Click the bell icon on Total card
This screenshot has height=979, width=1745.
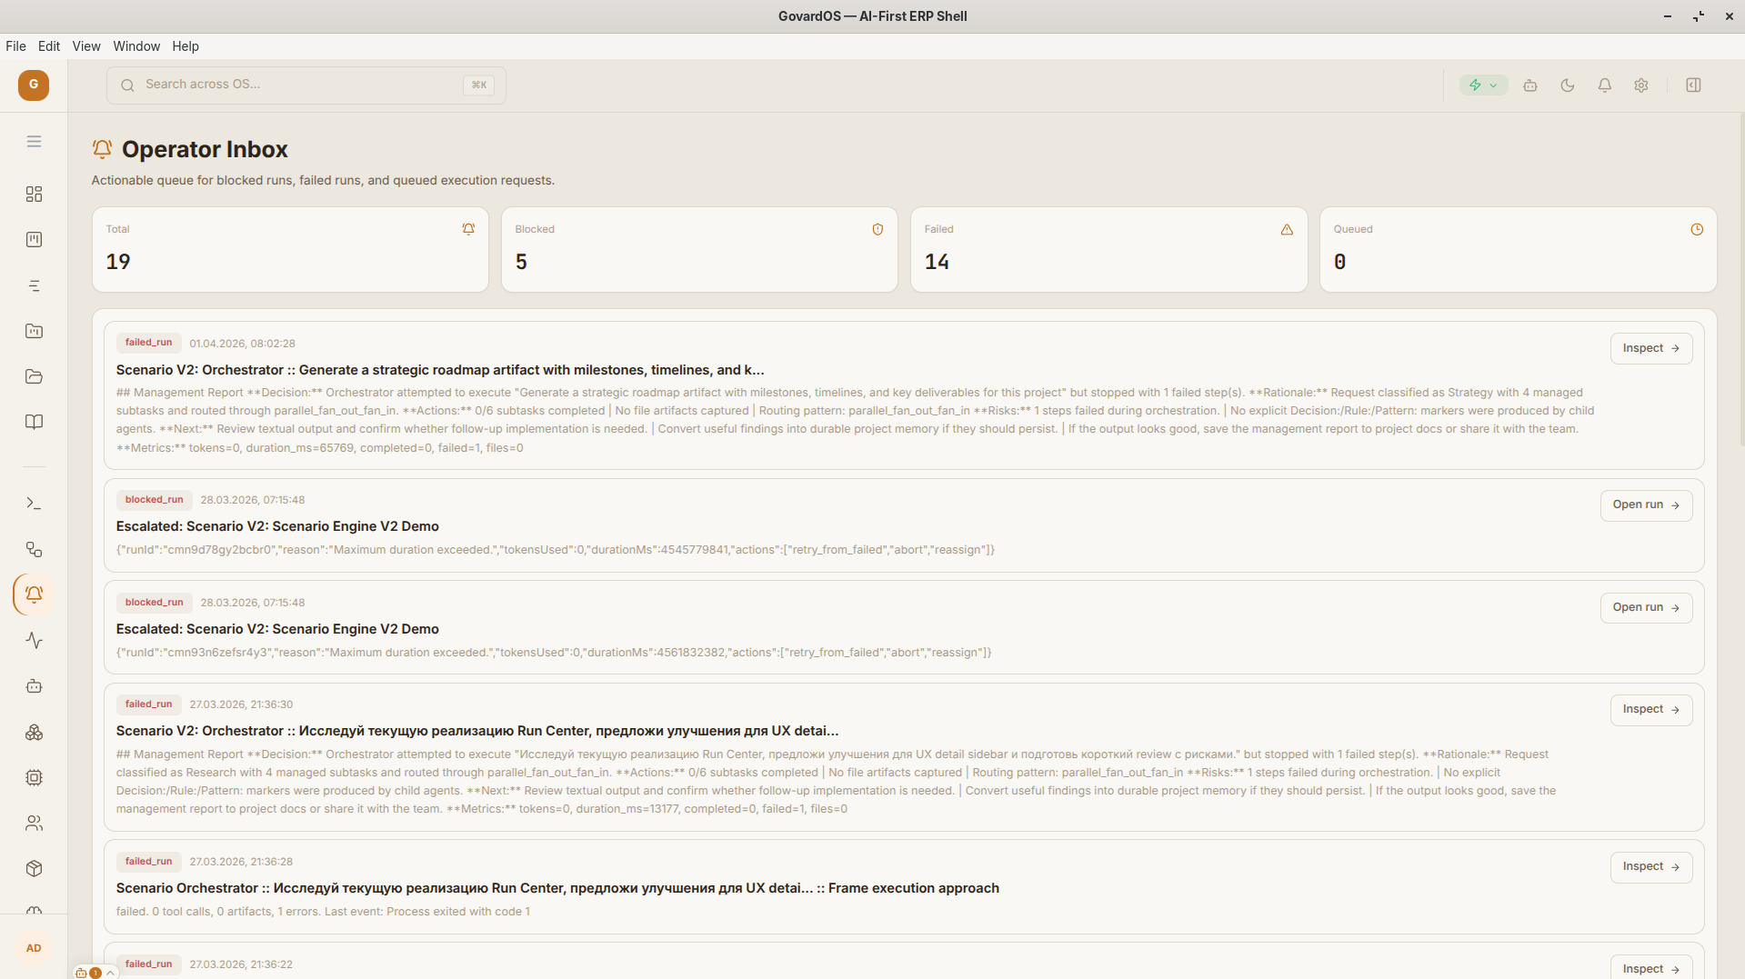coord(468,230)
